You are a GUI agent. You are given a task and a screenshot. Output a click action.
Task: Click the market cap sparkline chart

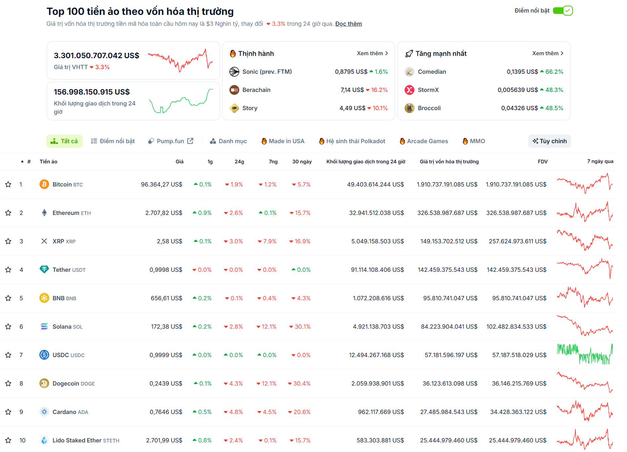[180, 60]
